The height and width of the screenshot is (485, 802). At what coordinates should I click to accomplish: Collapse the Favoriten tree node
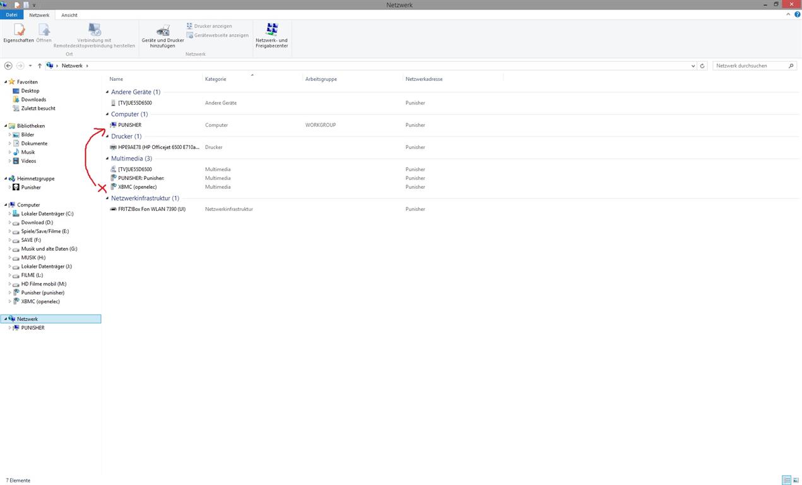pyautogui.click(x=6, y=82)
